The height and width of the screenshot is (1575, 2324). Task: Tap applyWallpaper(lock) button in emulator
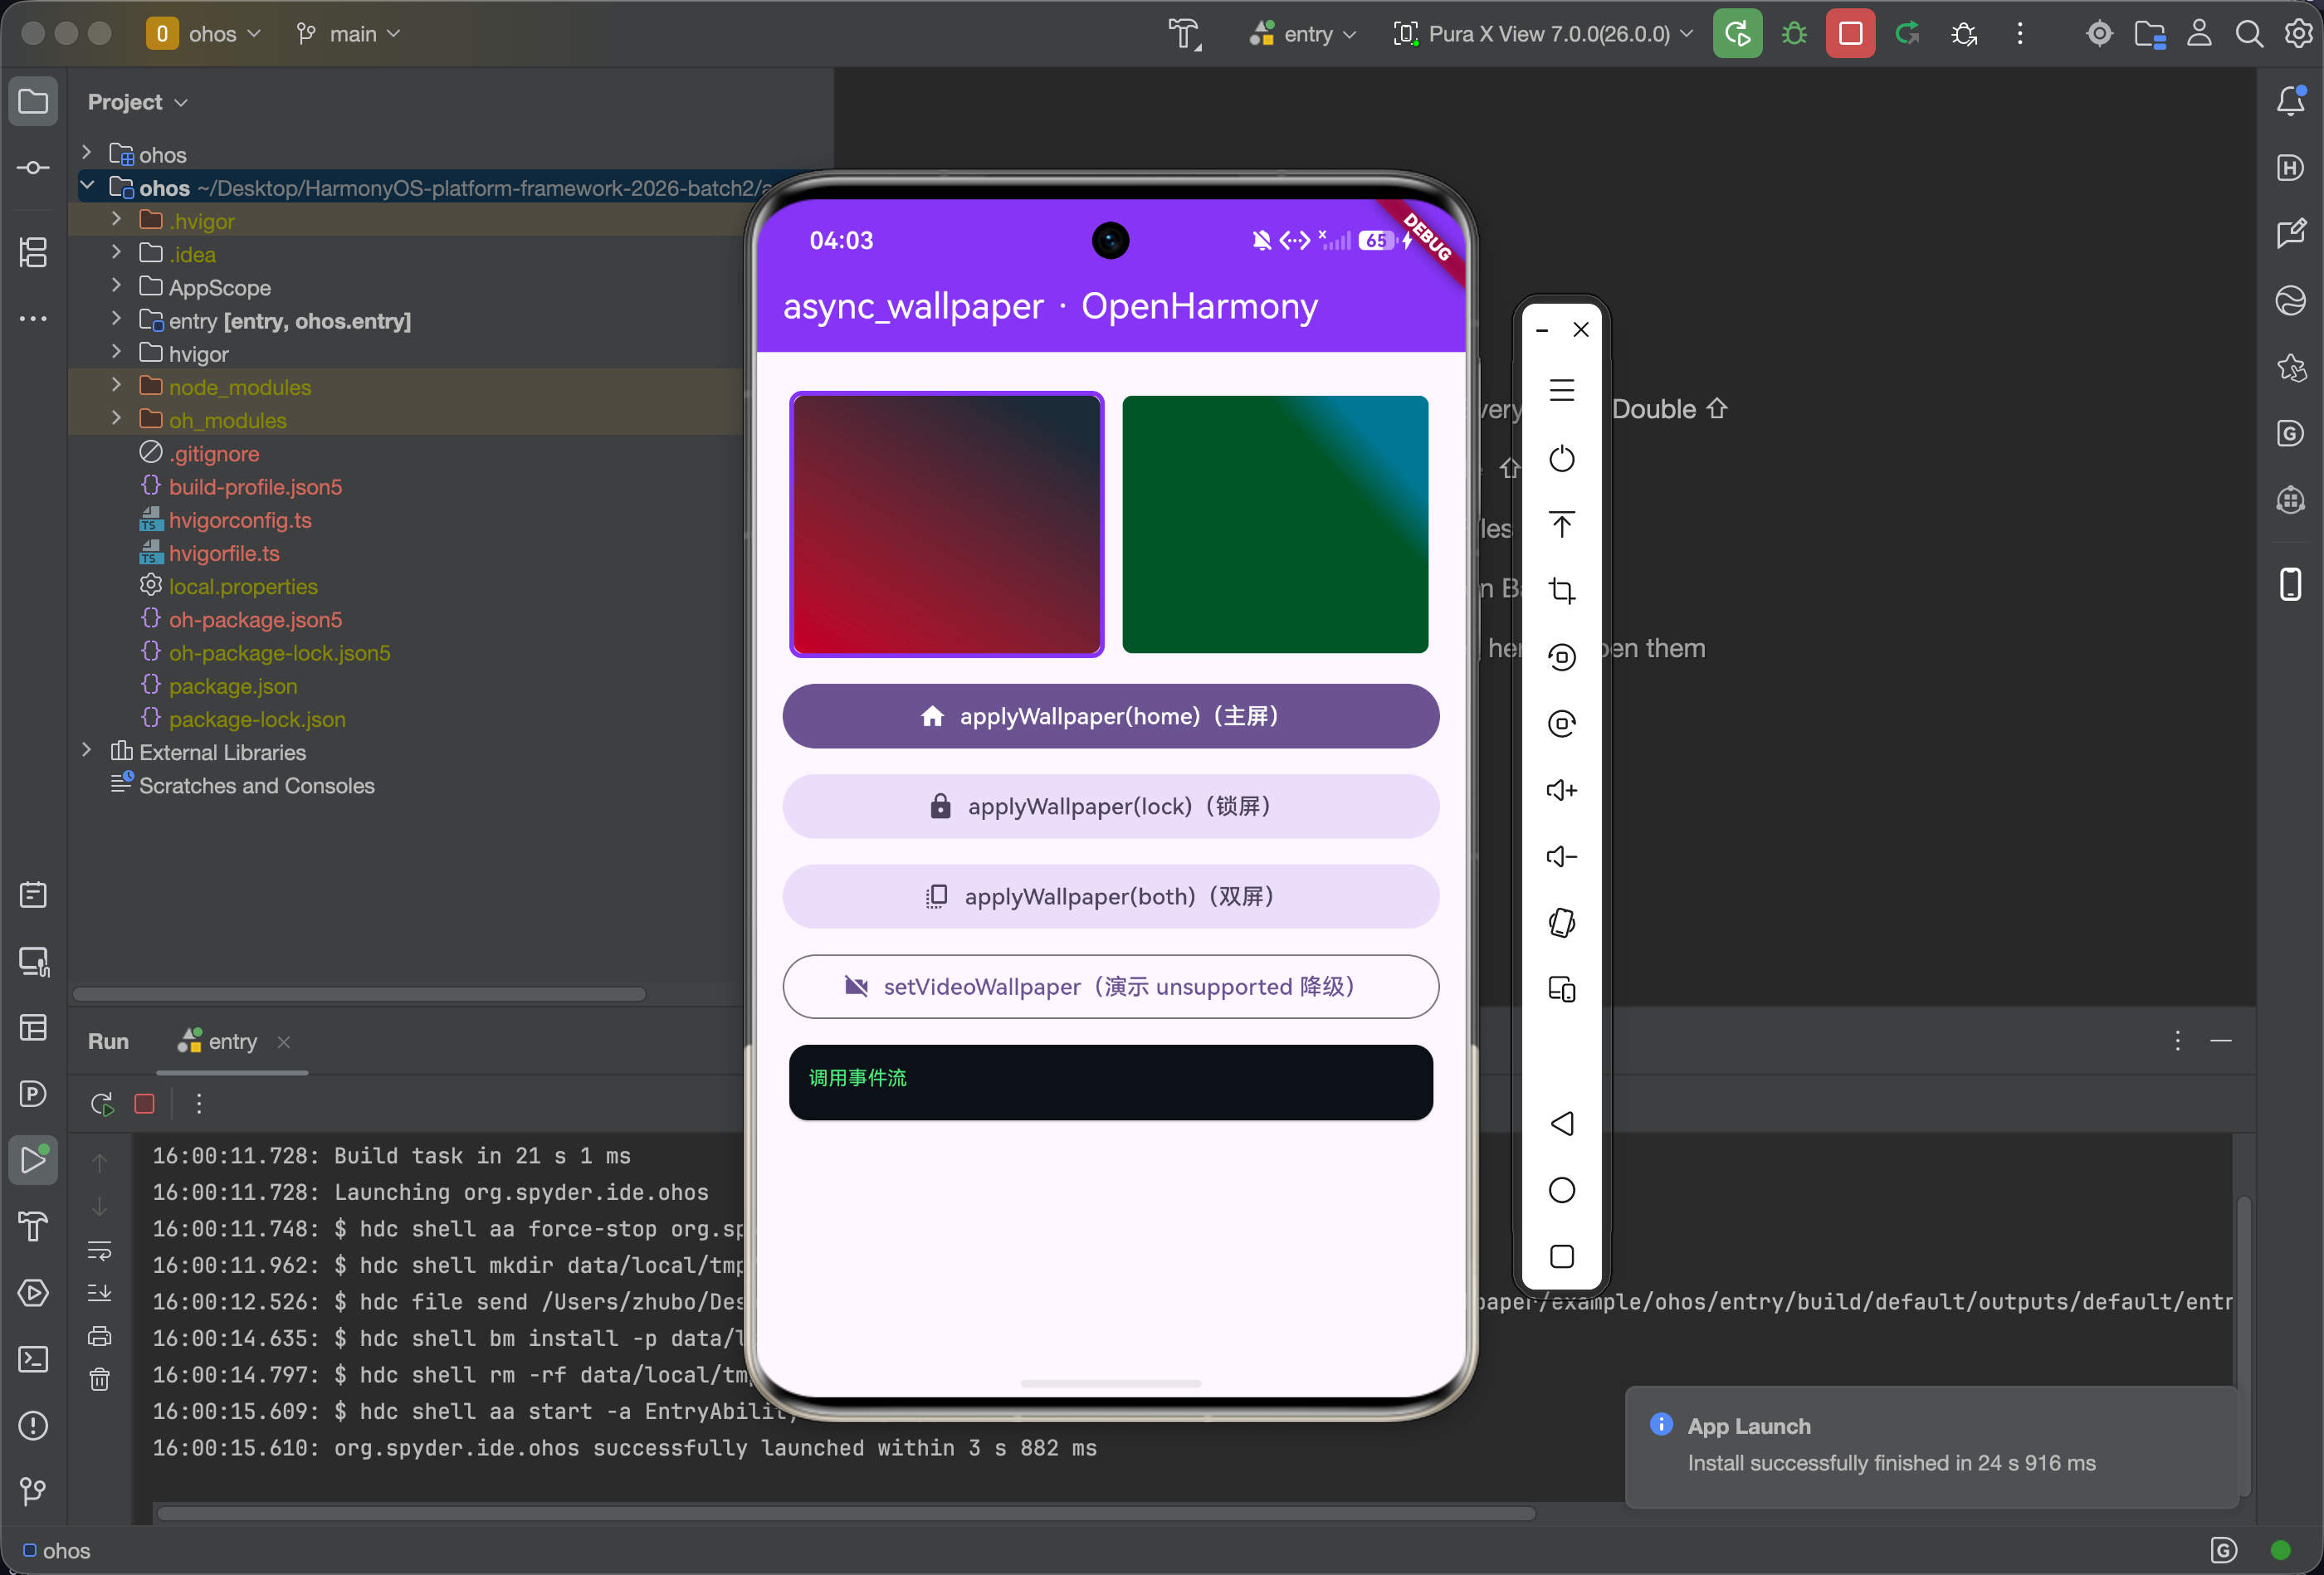pyautogui.click(x=1111, y=806)
